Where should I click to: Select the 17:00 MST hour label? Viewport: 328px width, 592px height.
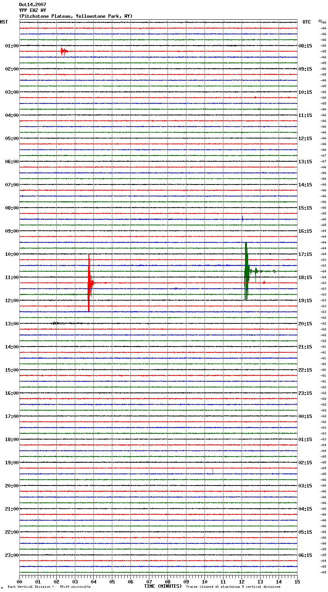click(x=12, y=416)
